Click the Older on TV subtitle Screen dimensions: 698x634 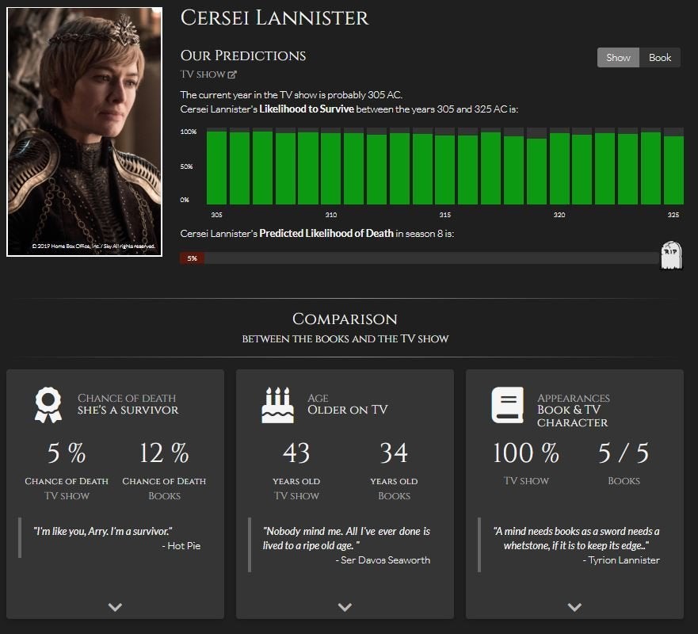point(347,410)
